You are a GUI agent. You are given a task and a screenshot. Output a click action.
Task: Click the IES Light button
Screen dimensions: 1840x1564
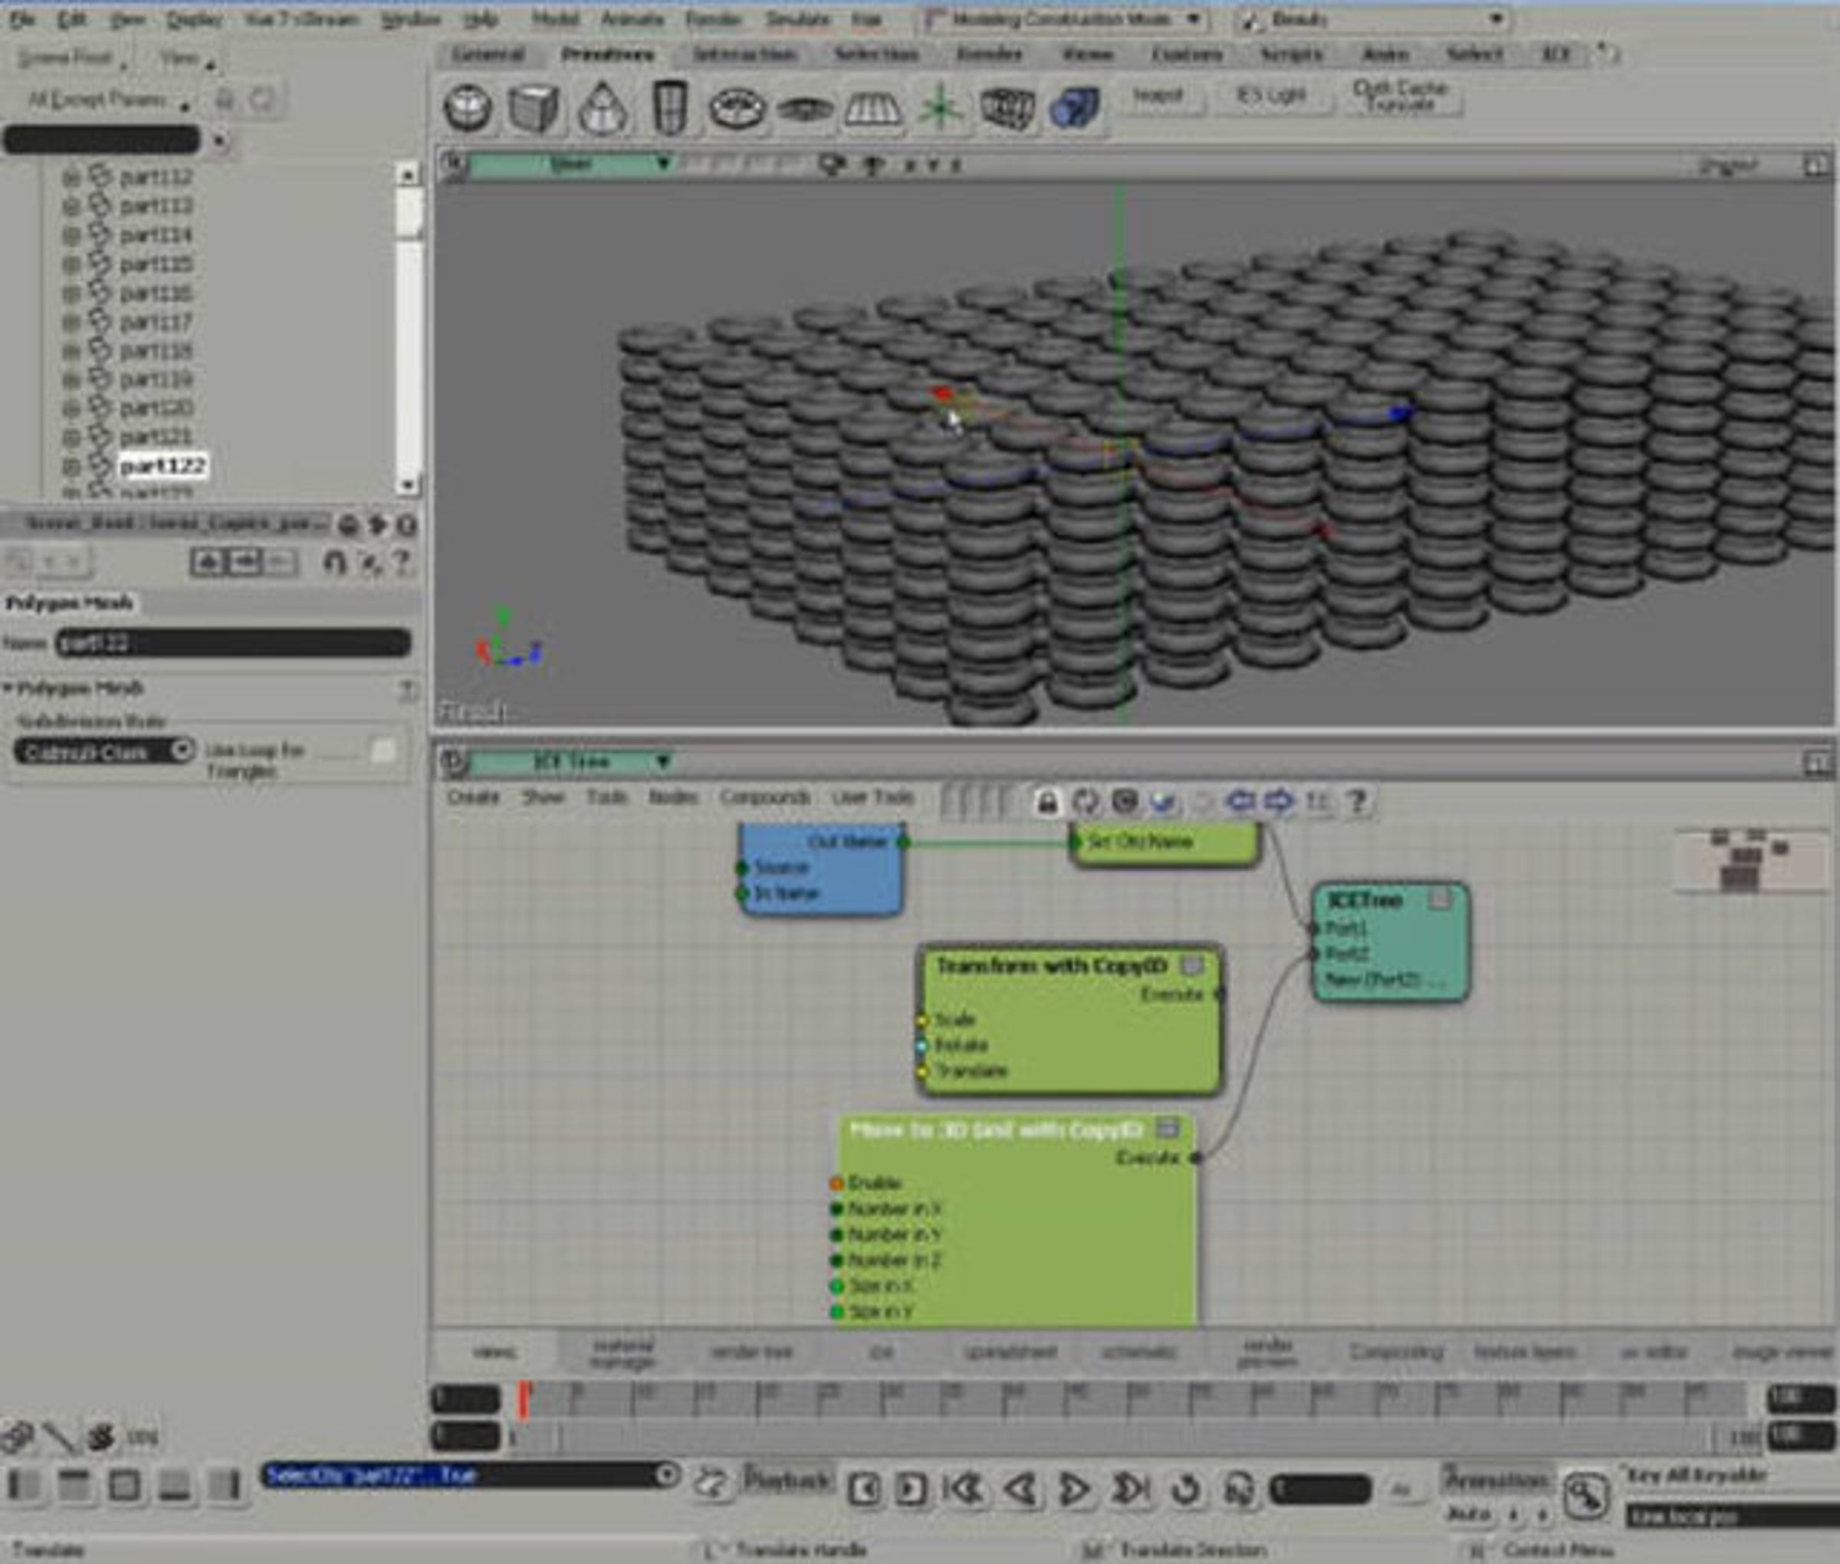[x=1272, y=96]
